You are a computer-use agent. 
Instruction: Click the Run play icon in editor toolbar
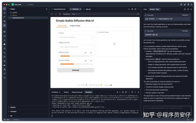coord(129,9)
